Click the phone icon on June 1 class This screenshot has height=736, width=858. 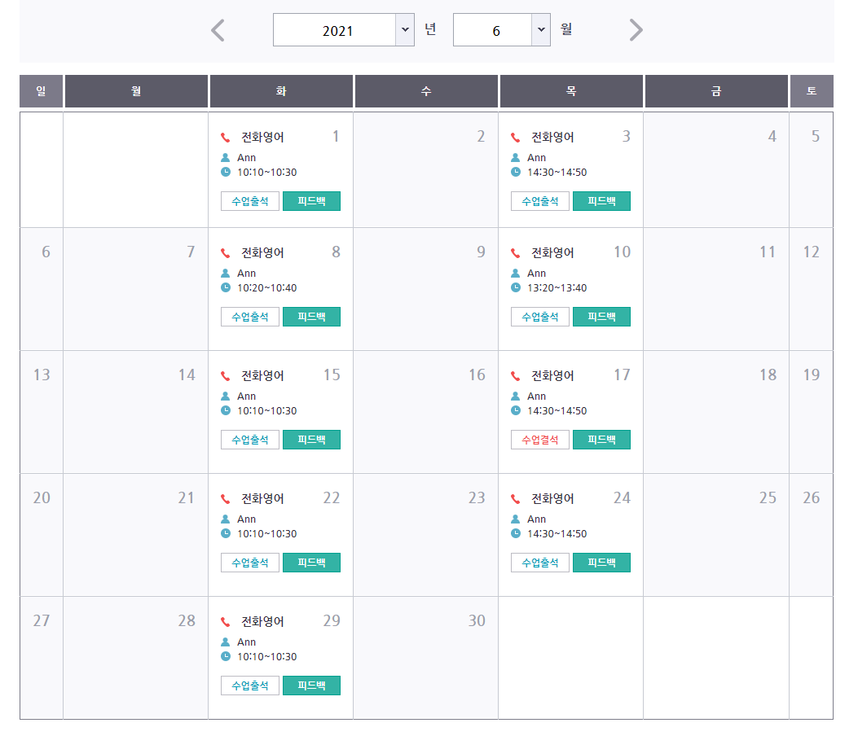pos(225,138)
